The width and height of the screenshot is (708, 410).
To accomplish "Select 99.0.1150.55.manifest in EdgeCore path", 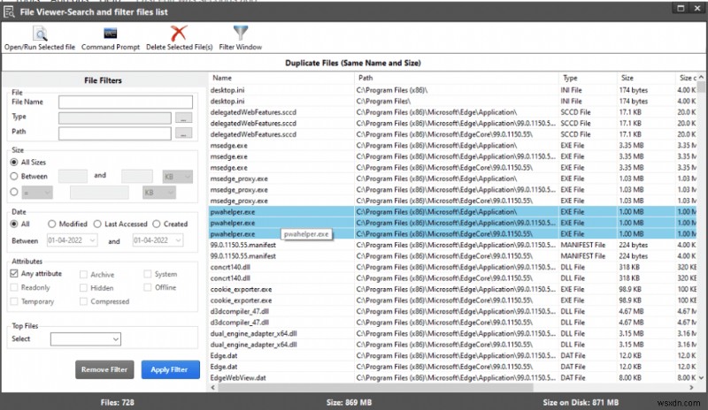I will tap(453, 256).
